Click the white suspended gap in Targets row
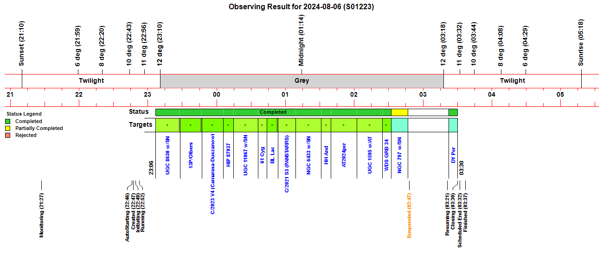Screen dimensions: 603x259 tap(428, 125)
